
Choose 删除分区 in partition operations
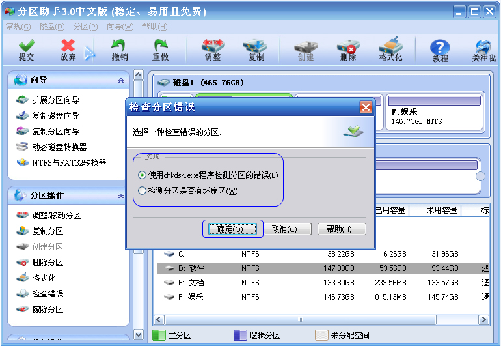40,263
